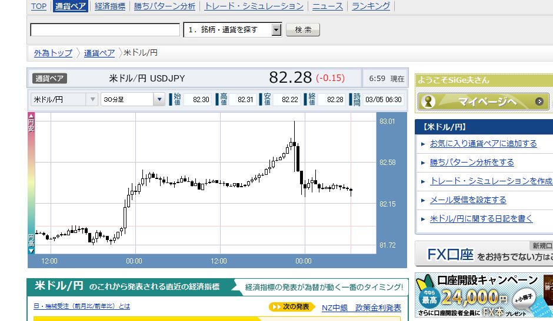Screen dimensions: 553x321
Task: Click the round arrow icon on マイページへ
Action: pos(539,102)
